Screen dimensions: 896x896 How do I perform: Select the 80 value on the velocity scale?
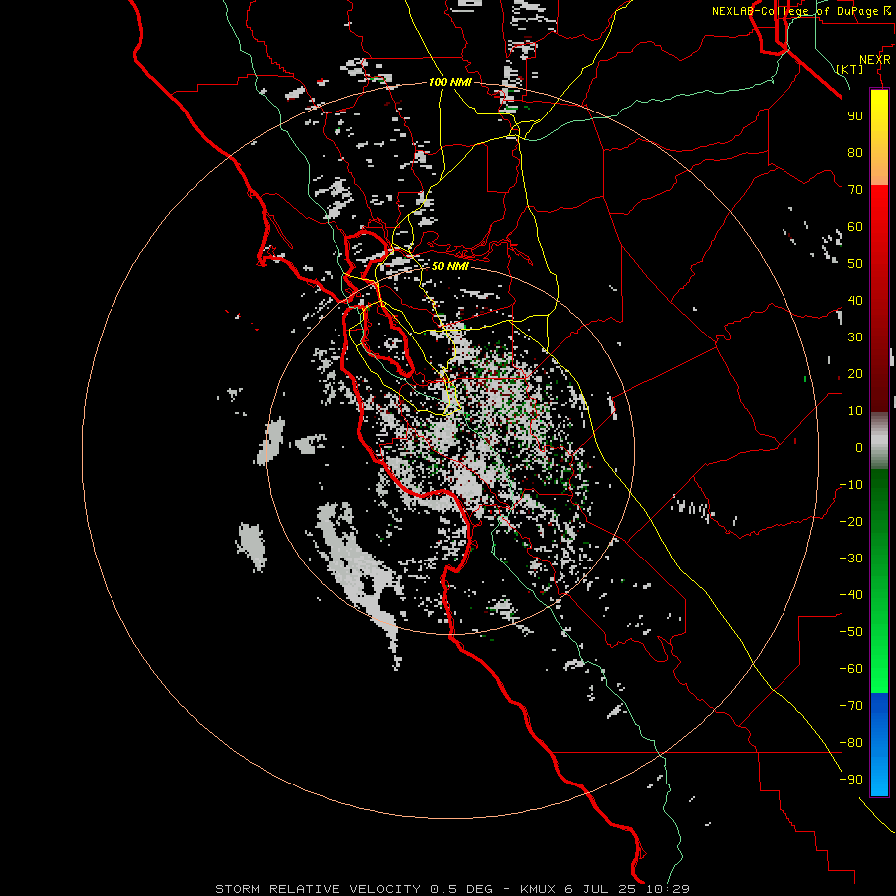coord(855,152)
